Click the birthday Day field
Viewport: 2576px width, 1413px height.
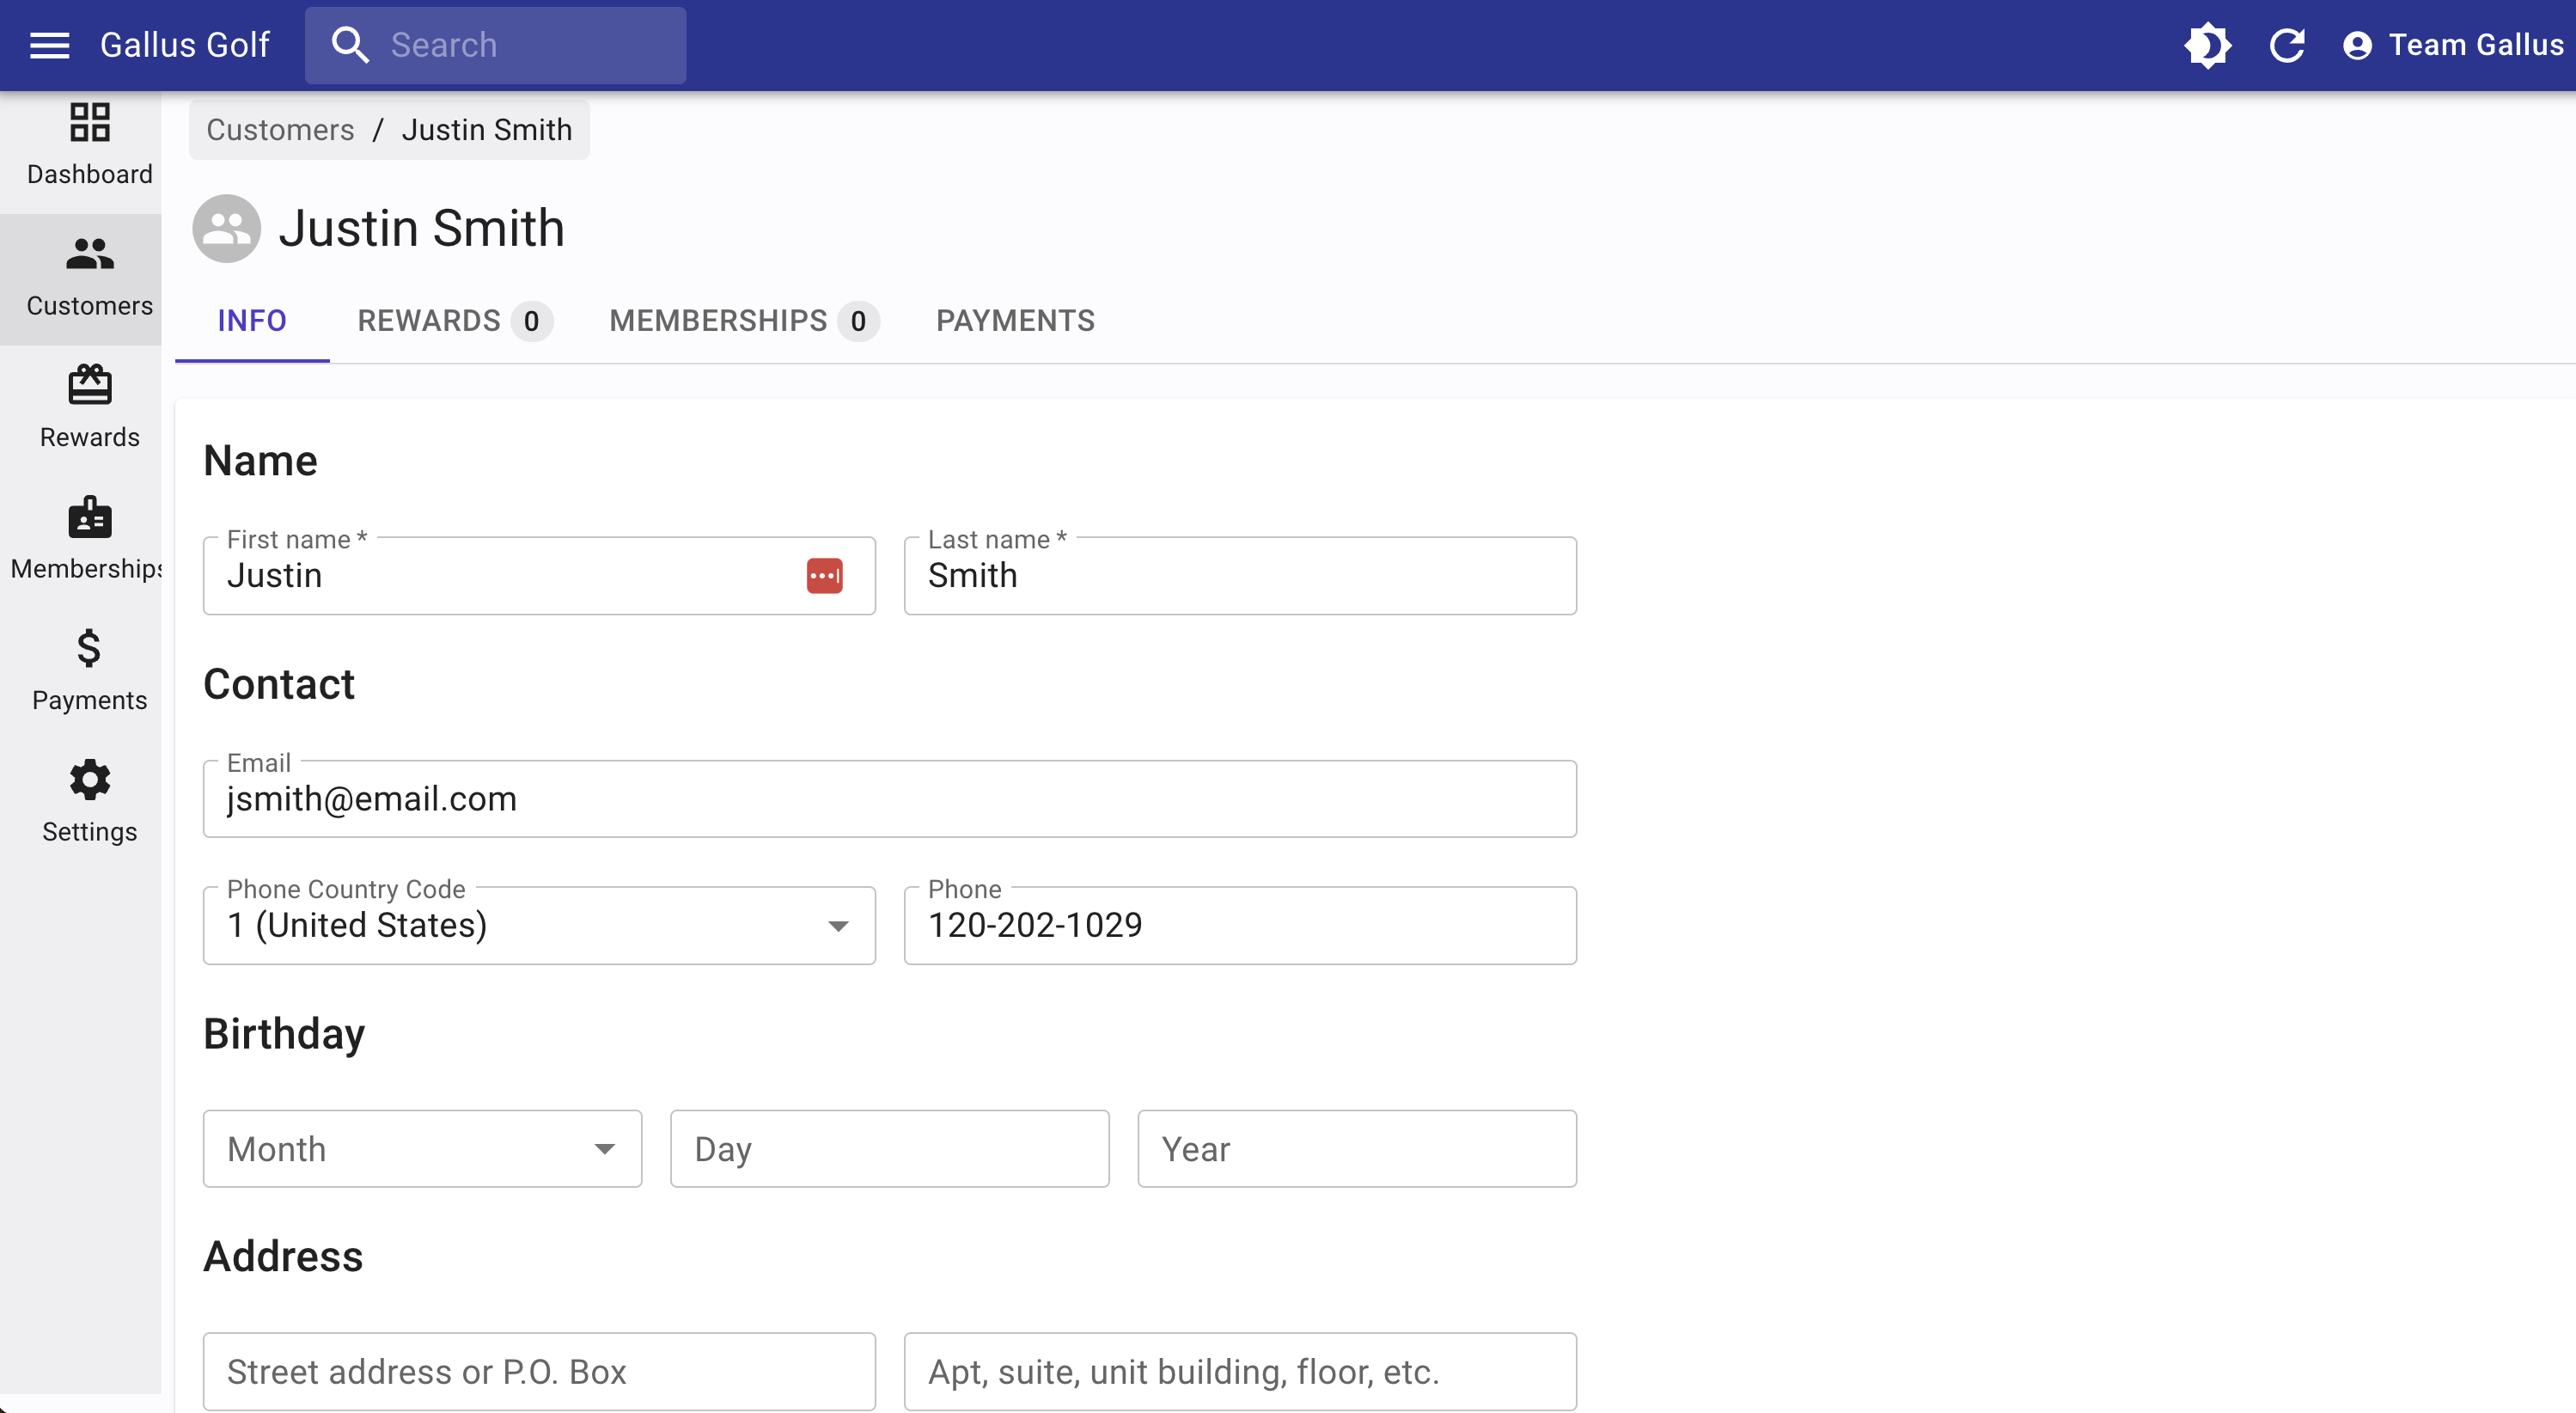click(890, 1149)
